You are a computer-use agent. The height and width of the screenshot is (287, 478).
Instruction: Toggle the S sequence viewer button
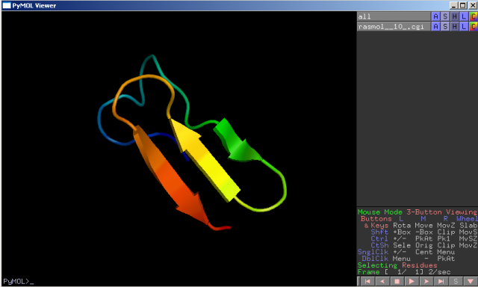tap(456, 281)
